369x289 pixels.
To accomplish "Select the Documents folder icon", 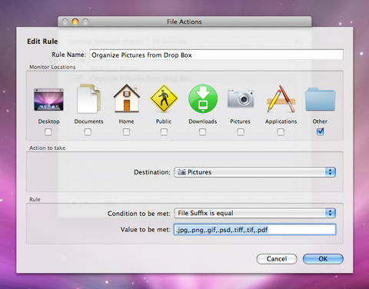I will tap(88, 98).
